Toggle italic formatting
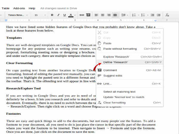 (x=58, y=15)
